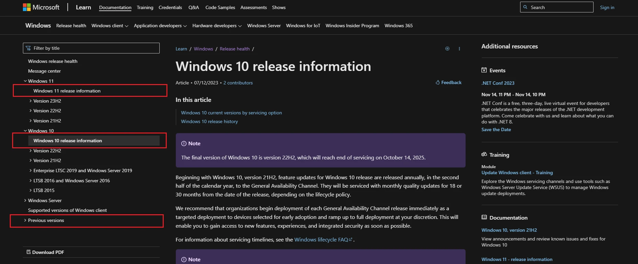This screenshot has width=638, height=264.
Task: Click the Download PDF icon
Action: (x=29, y=252)
